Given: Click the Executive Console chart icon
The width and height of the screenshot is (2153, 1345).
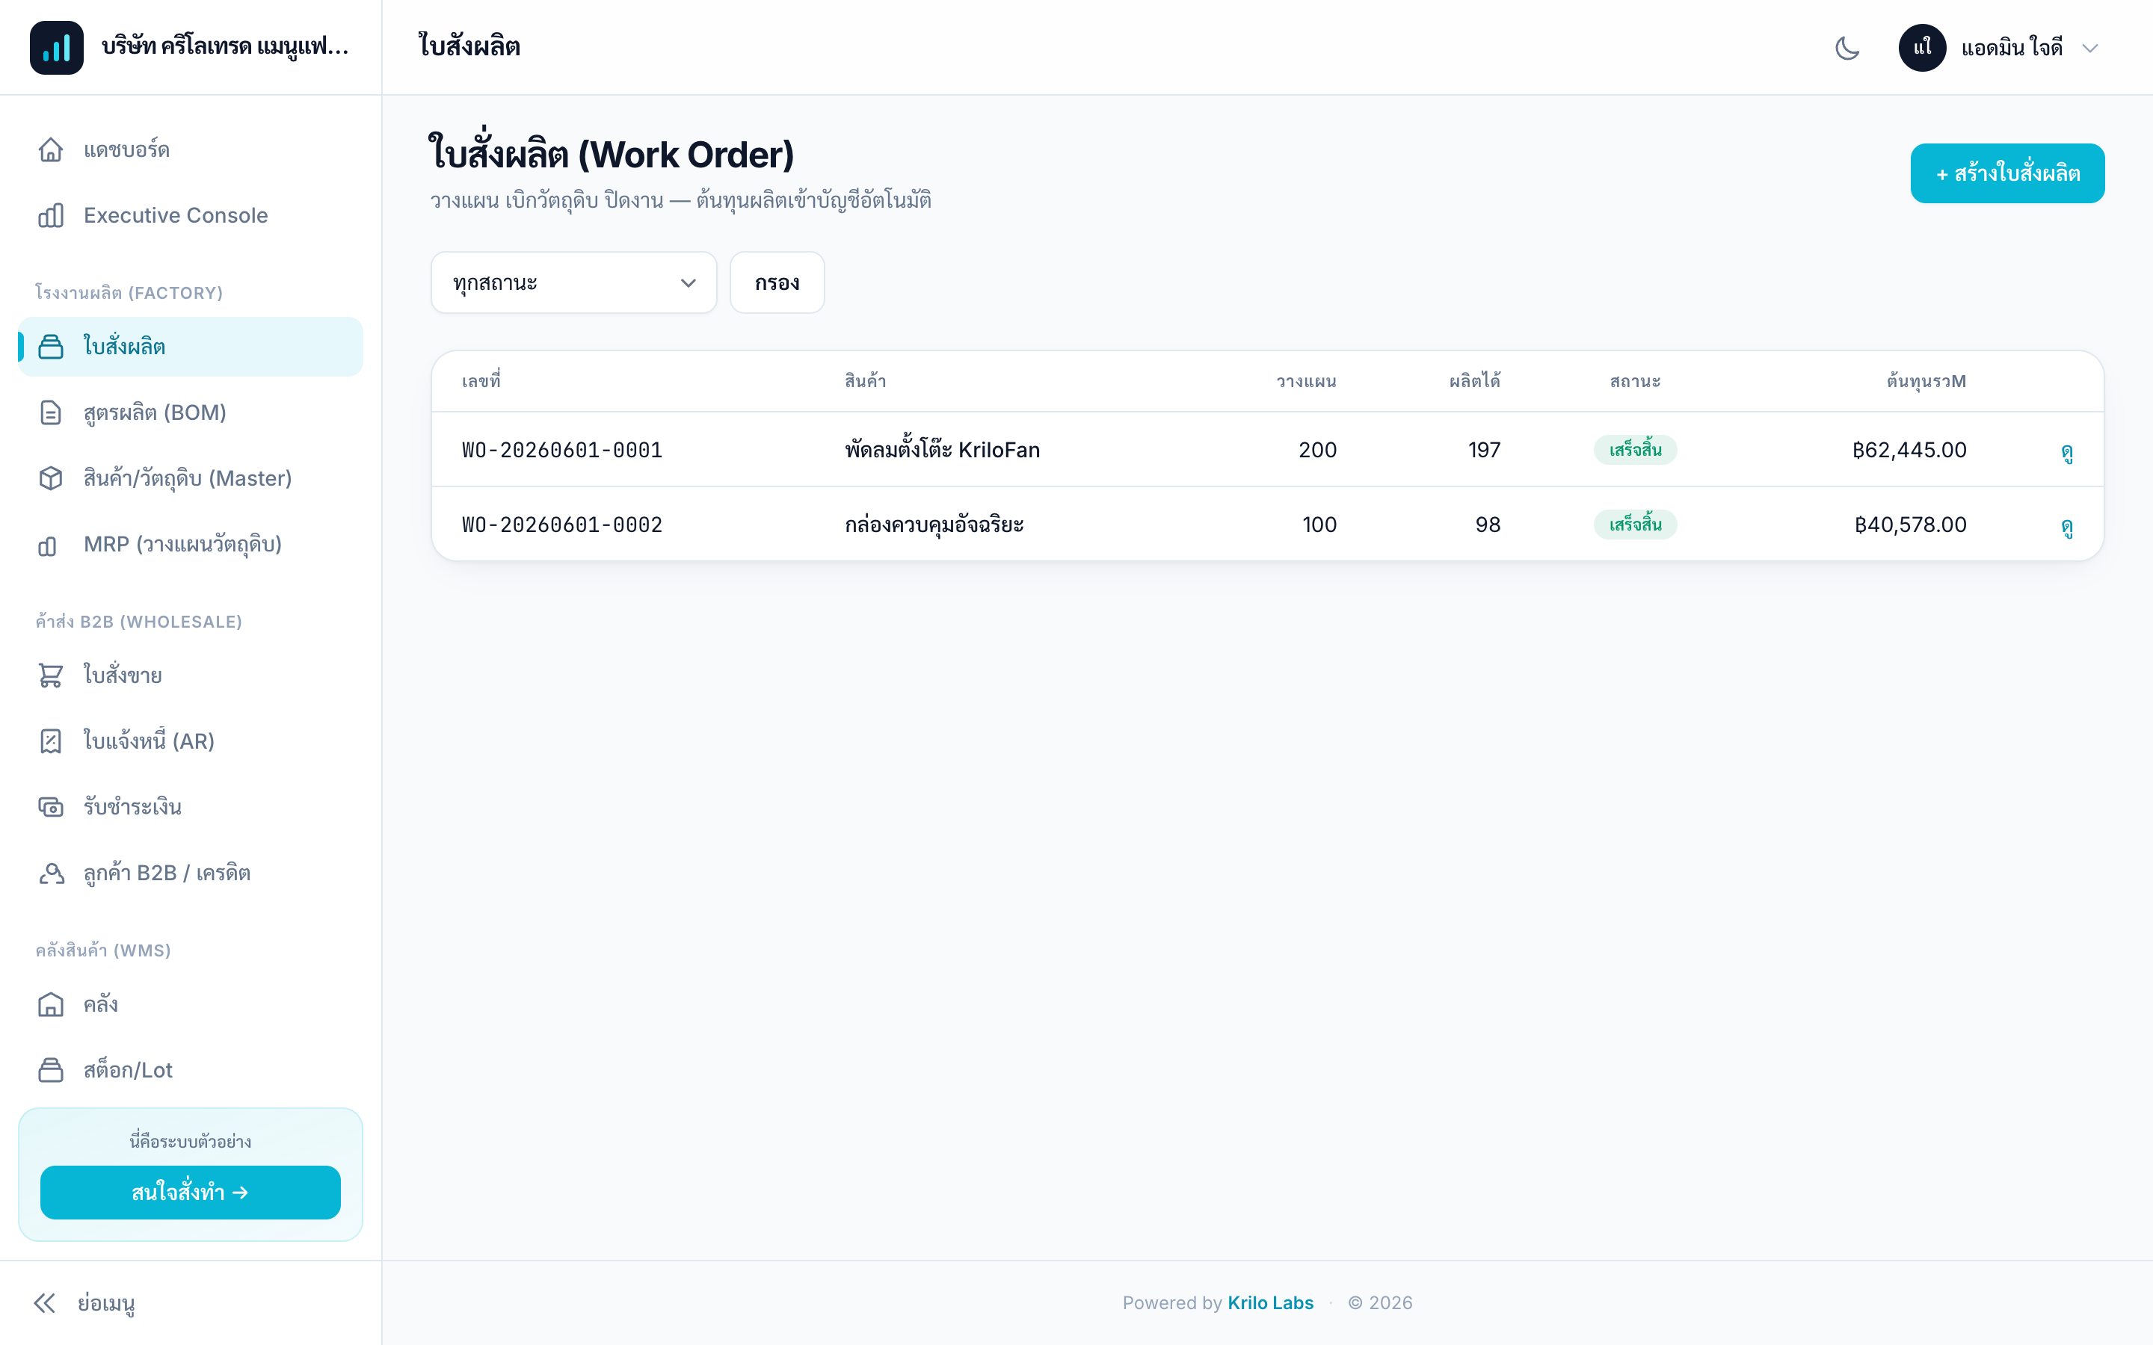Looking at the screenshot, I should click(51, 215).
